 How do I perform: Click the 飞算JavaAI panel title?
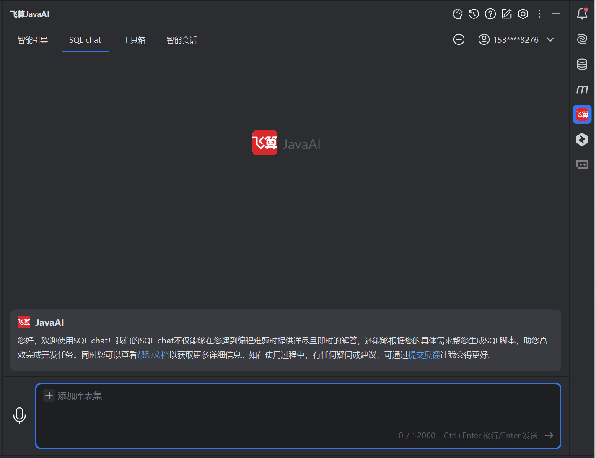point(30,14)
